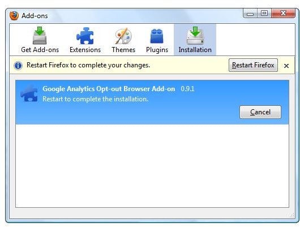Open the Get Add-ons tab label
Screen dimensions: 300x227
40,50
